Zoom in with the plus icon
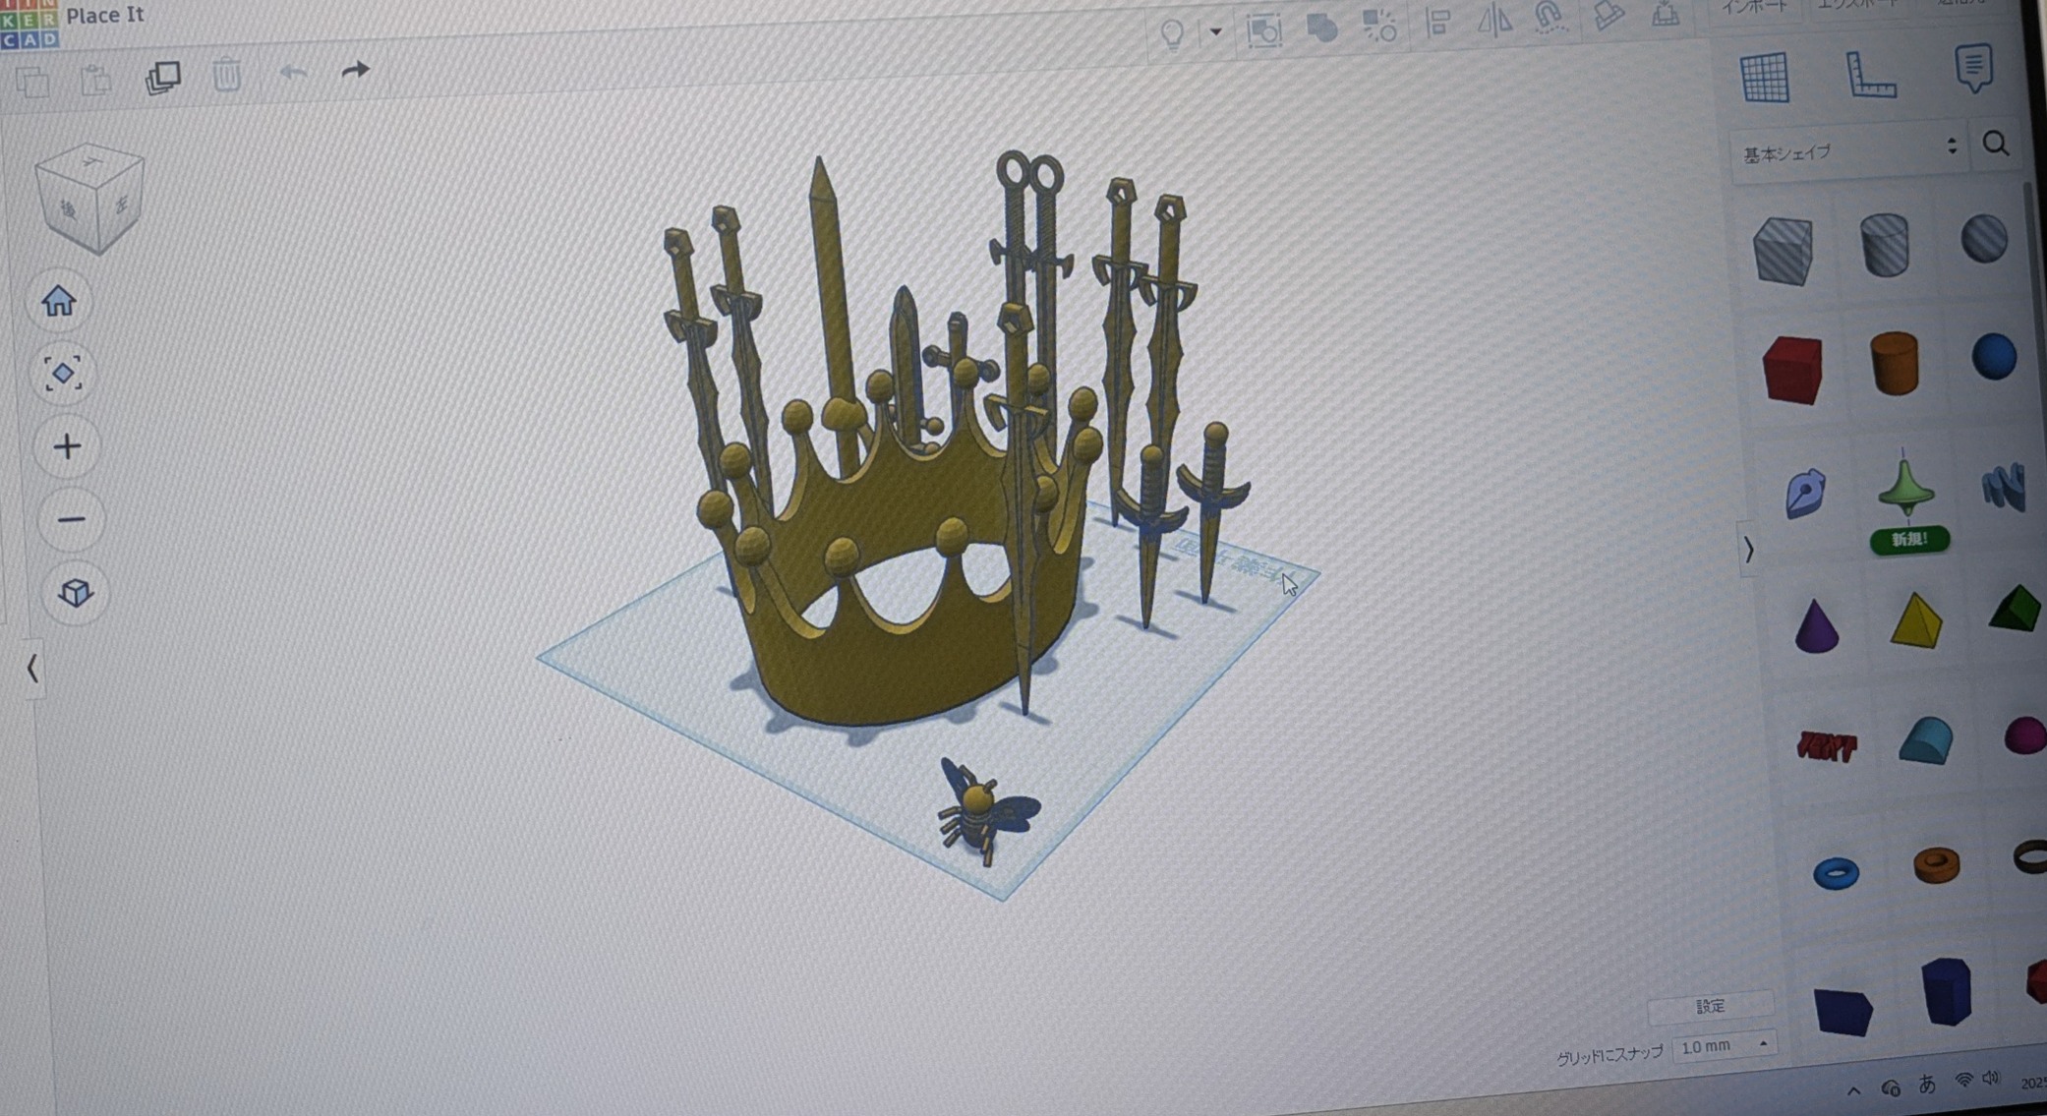2047x1116 pixels. click(67, 447)
